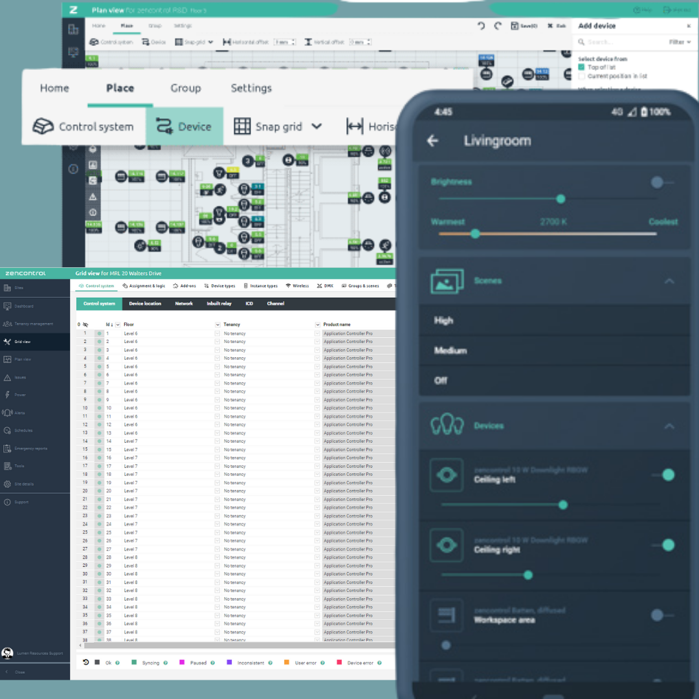Open the Inbuilt relay sub-tab
This screenshot has width=699, height=699.
pos(219,304)
